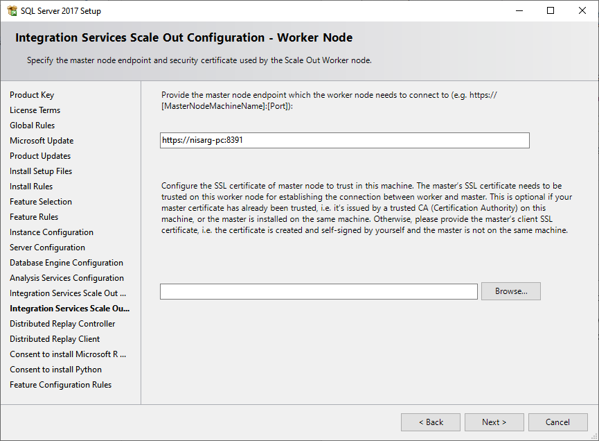The image size is (599, 441).
Task: Click the 'Configure the SSL certificate' paragraph
Action: click(367, 208)
